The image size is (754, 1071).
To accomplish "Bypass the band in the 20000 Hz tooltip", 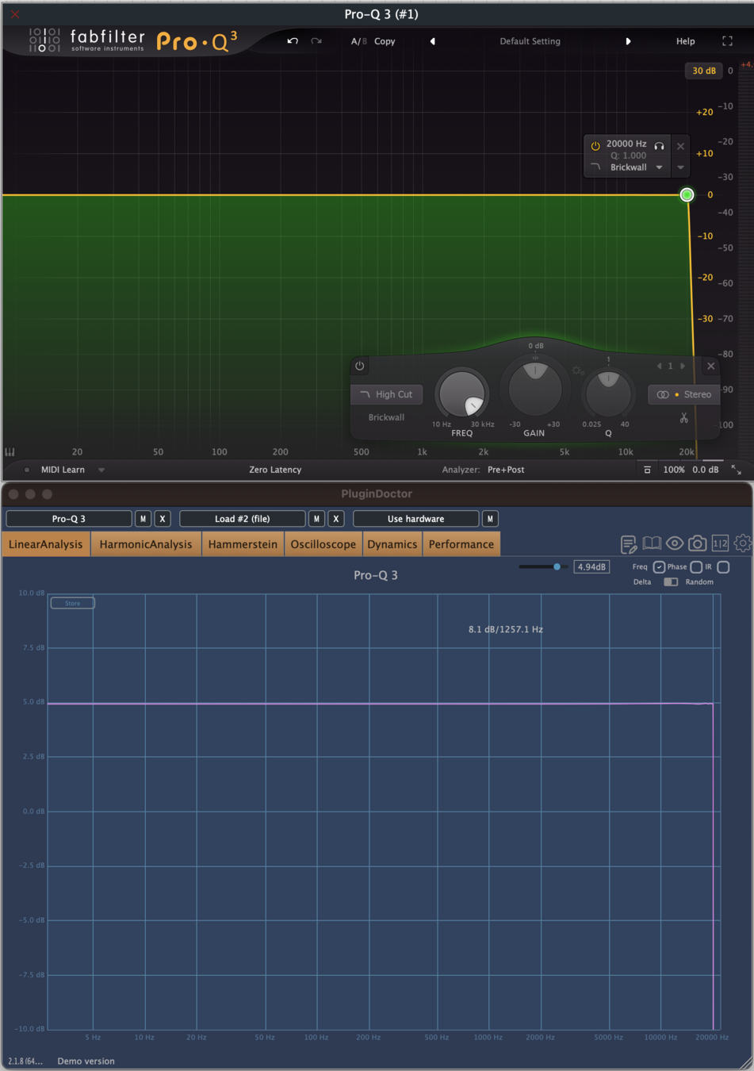I will [x=595, y=146].
